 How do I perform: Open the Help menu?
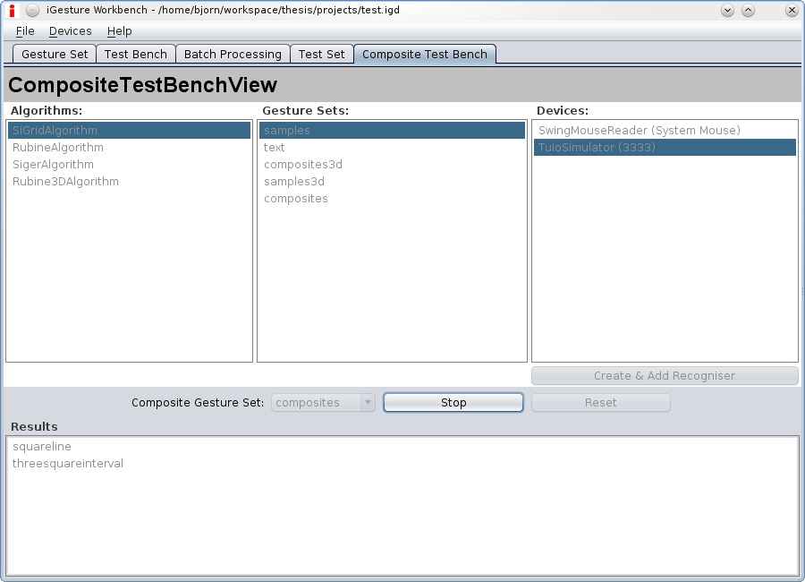point(119,31)
